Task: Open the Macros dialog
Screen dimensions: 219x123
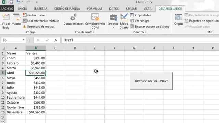Action: click(x=16, y=19)
